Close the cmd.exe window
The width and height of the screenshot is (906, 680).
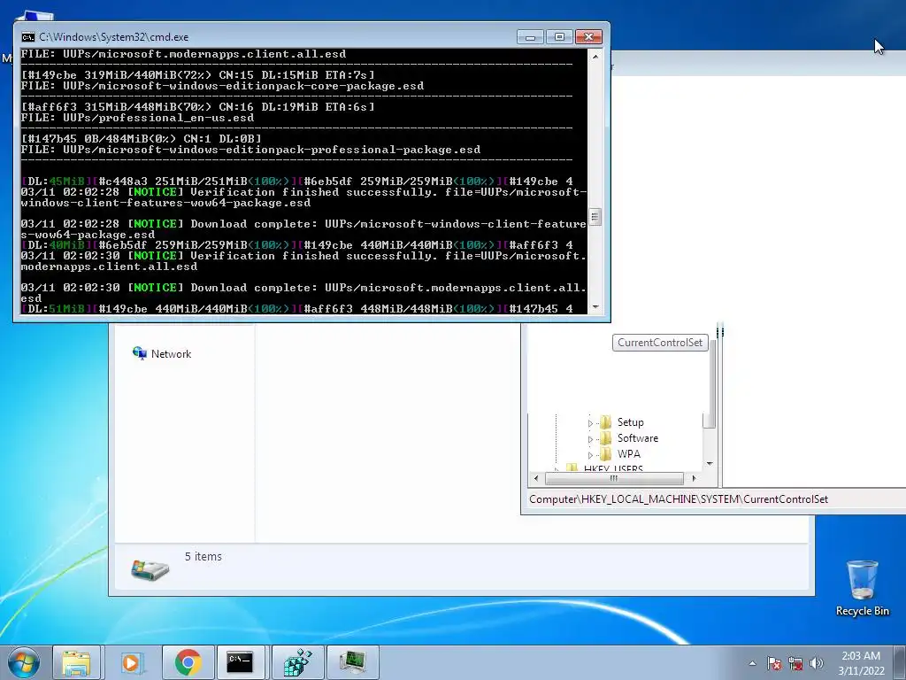click(x=588, y=37)
